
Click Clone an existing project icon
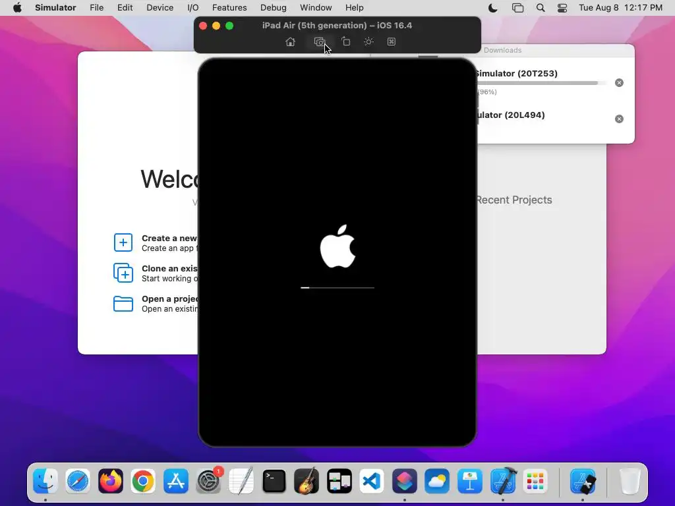(x=123, y=273)
